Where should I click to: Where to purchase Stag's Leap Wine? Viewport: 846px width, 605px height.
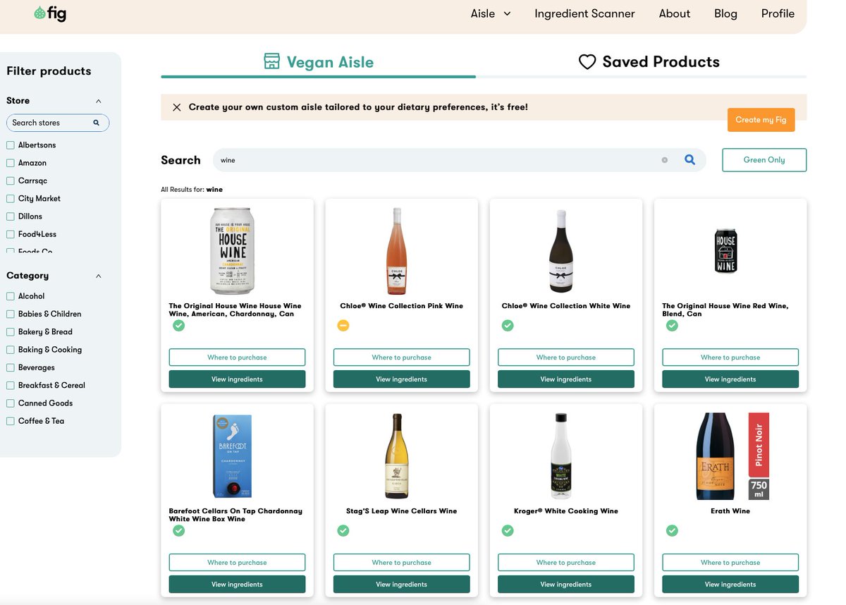pos(402,563)
